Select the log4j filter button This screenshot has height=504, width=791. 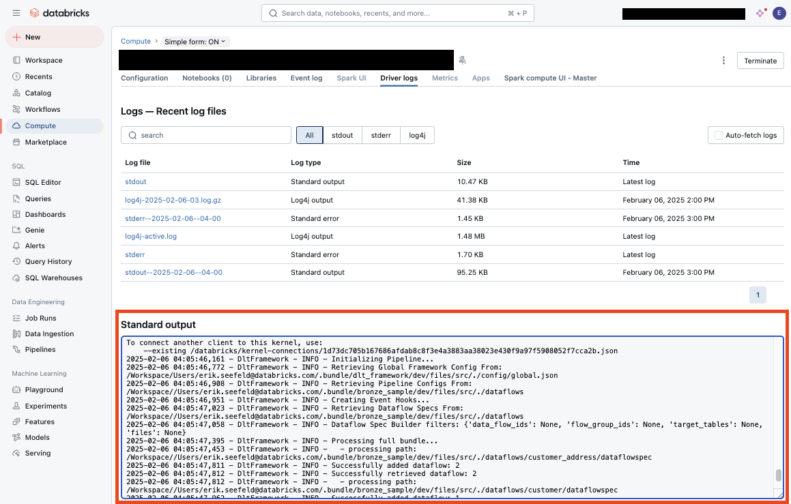pyautogui.click(x=417, y=135)
